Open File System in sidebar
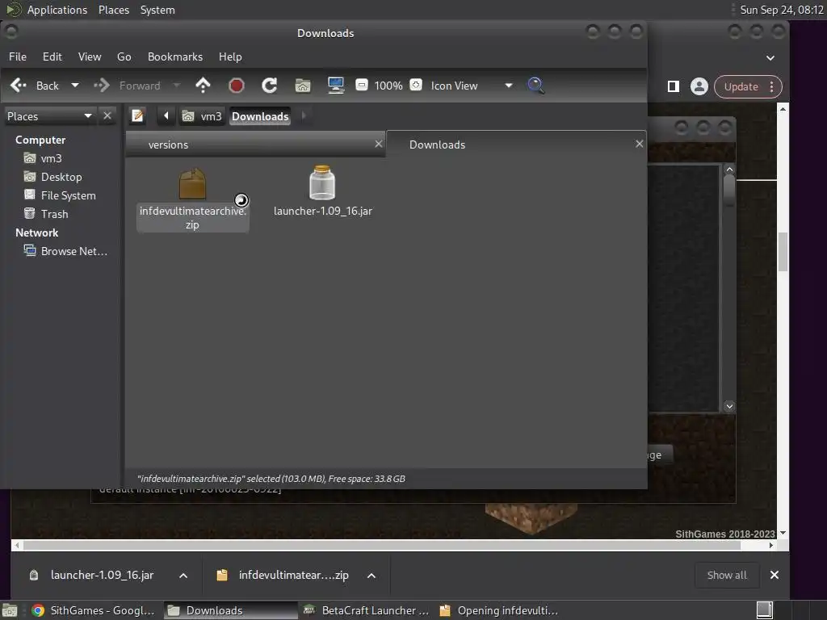This screenshot has height=620, width=827. tap(68, 195)
